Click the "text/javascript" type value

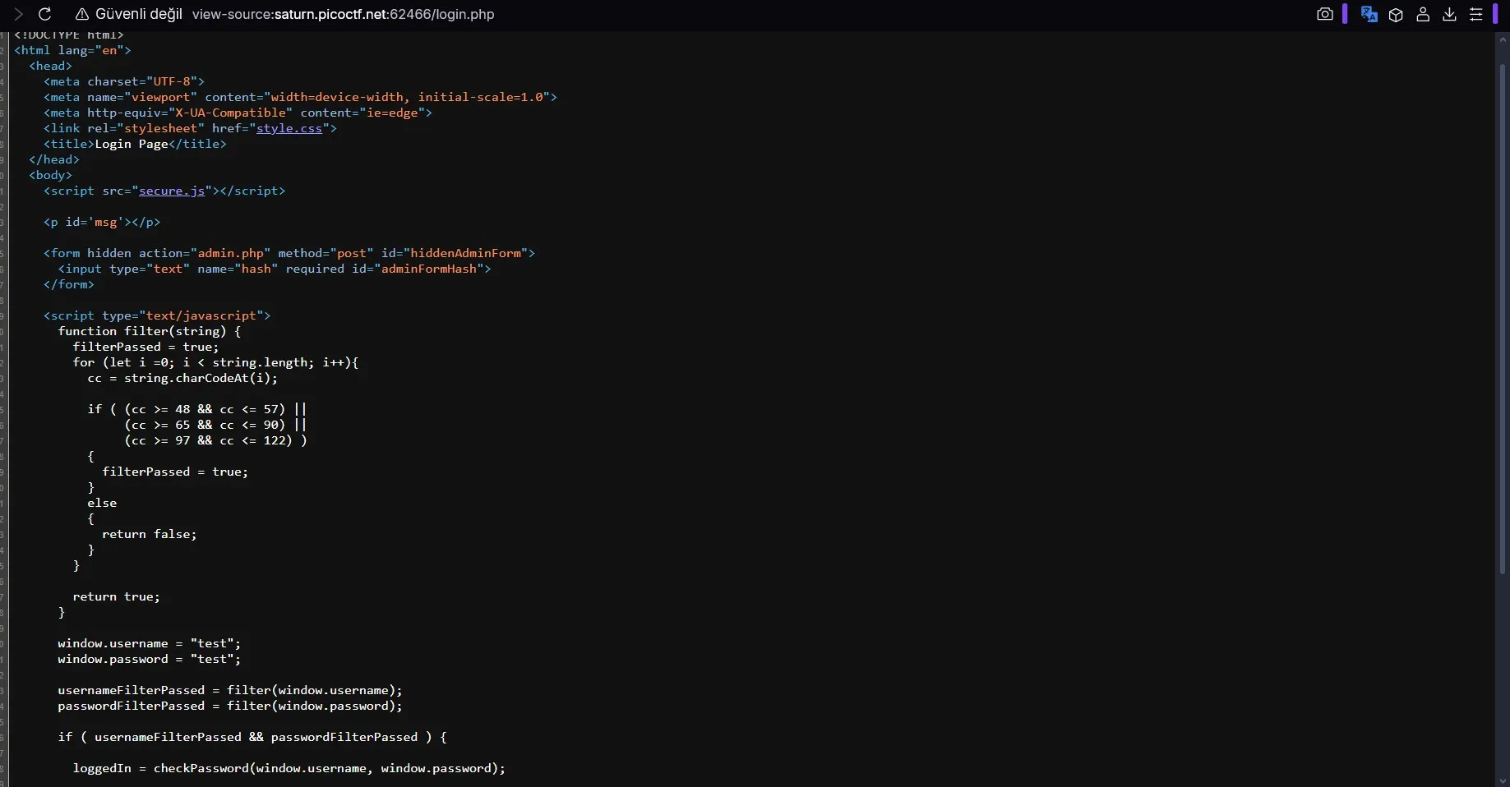click(x=201, y=315)
